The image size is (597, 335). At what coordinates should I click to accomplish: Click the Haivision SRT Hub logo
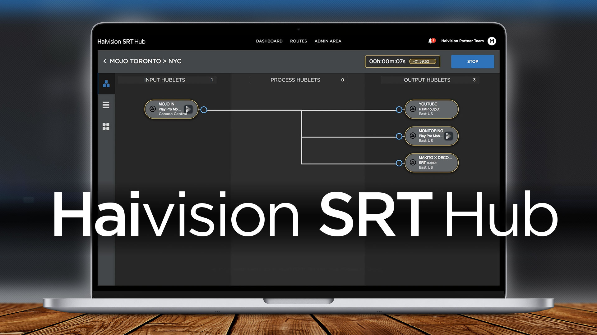coord(121,42)
